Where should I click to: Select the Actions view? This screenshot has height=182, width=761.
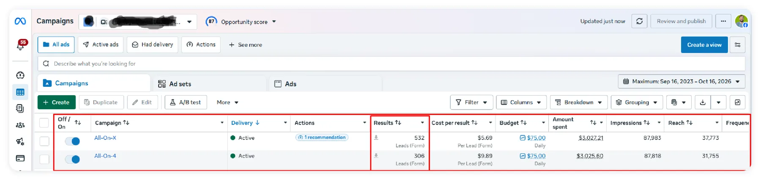point(201,45)
